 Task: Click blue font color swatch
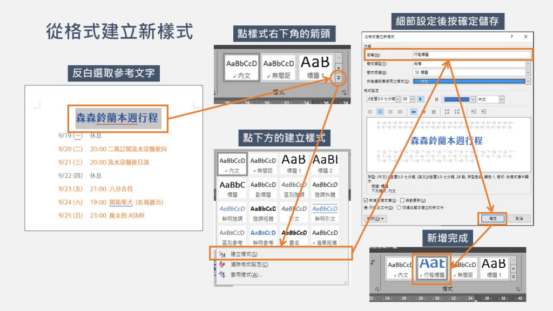[x=457, y=99]
